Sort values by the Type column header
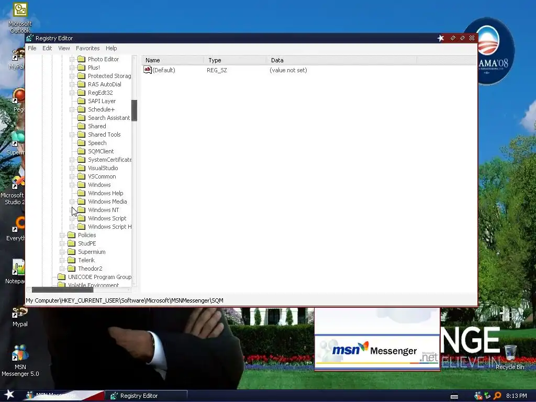This screenshot has height=402, width=536. (x=235, y=60)
